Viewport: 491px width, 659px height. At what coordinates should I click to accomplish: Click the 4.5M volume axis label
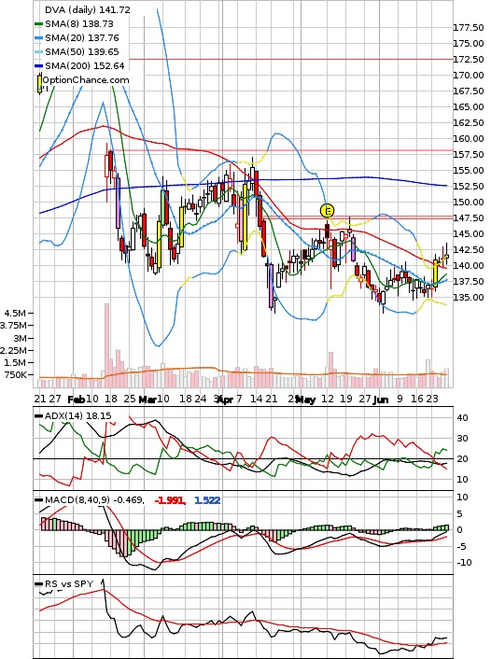coord(15,313)
